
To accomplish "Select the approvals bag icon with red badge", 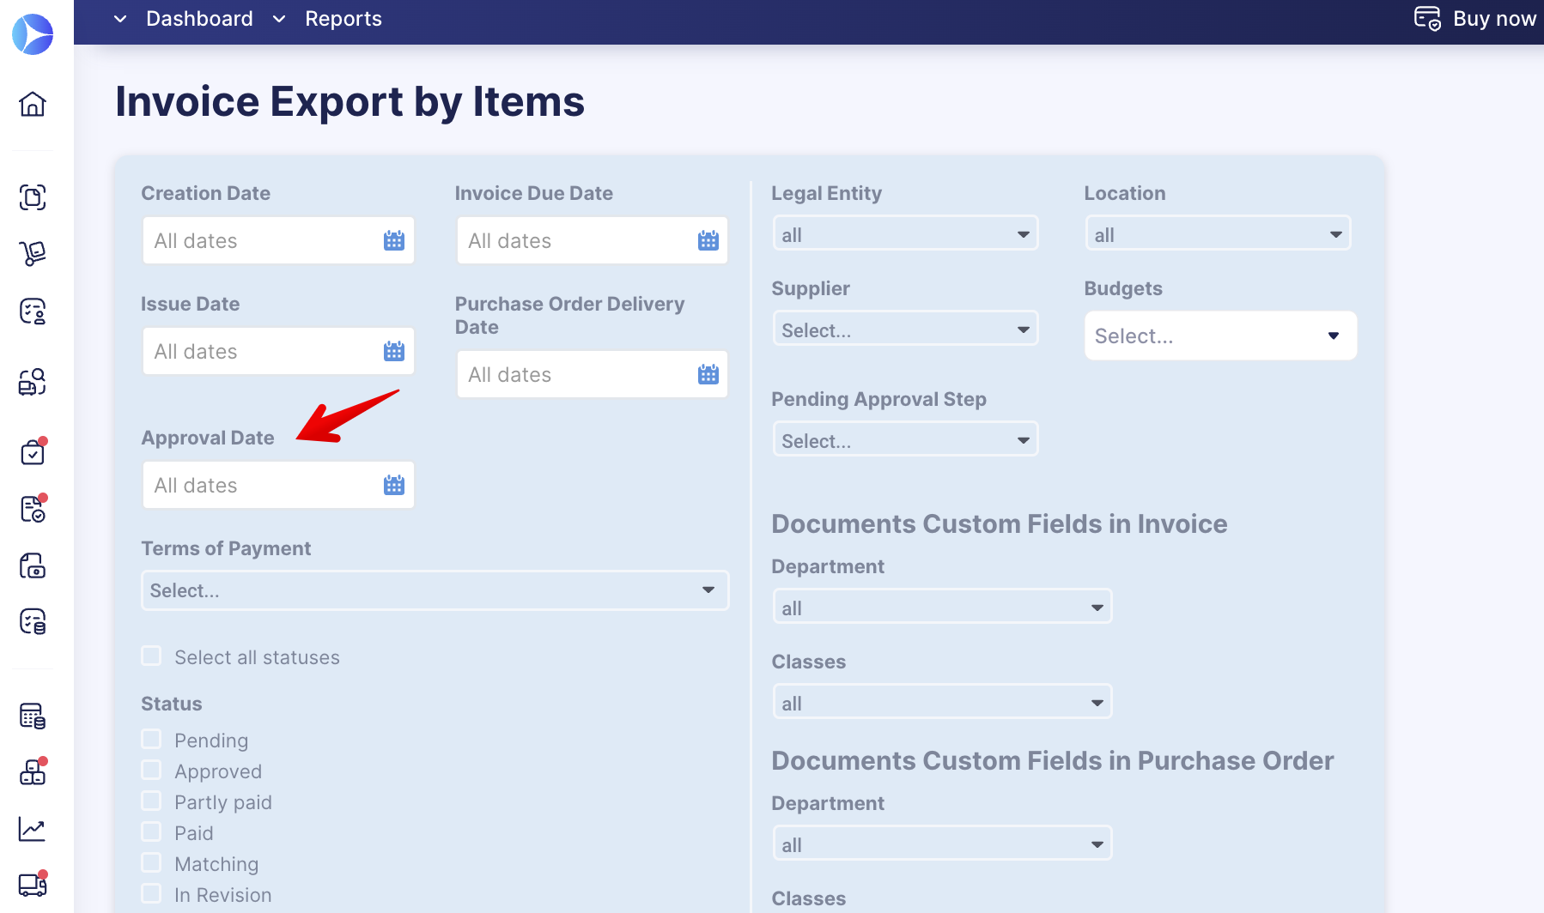I will [x=32, y=451].
